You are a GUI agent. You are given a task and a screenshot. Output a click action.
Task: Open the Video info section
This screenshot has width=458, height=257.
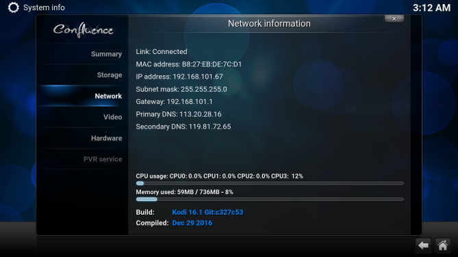(x=113, y=118)
